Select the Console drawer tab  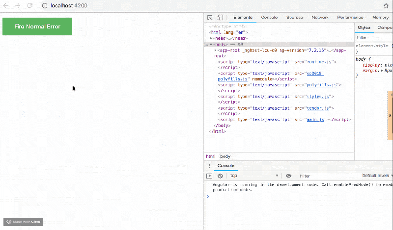(226, 166)
